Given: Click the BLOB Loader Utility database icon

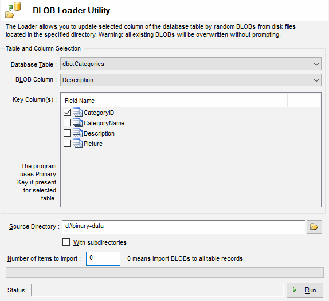Looking at the screenshot, I should [x=13, y=10].
